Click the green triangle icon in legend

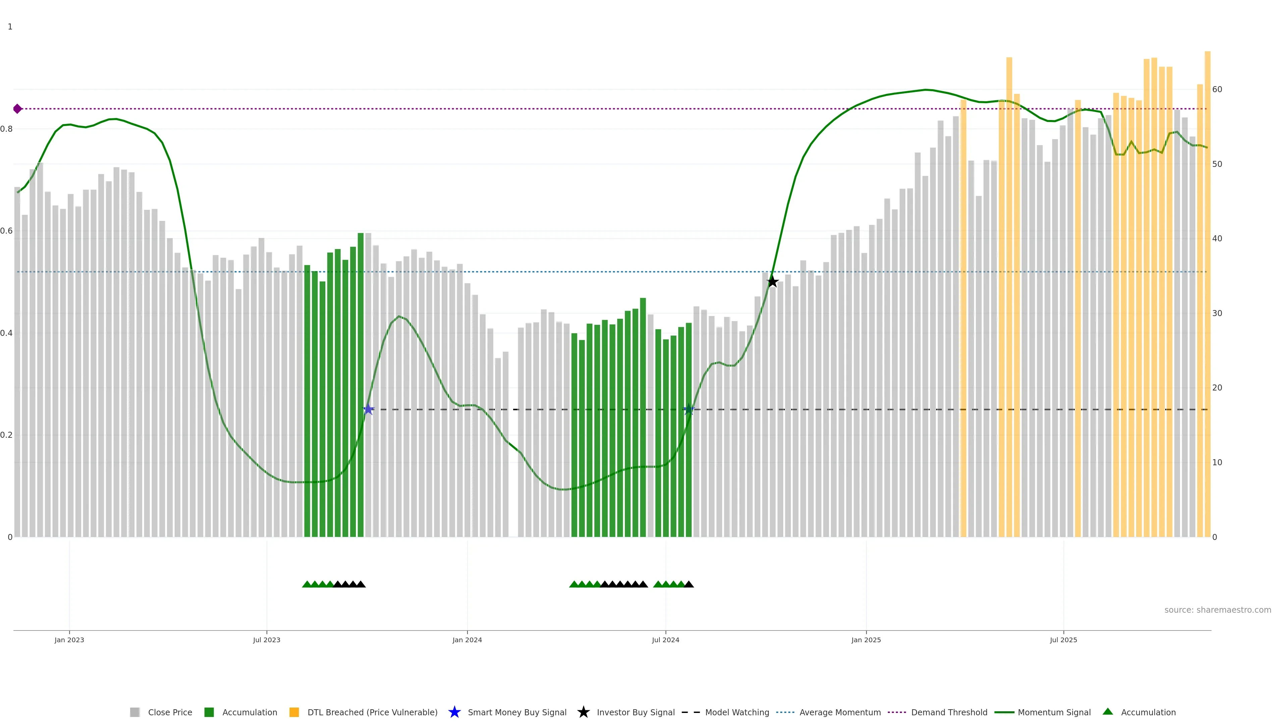click(x=1108, y=712)
